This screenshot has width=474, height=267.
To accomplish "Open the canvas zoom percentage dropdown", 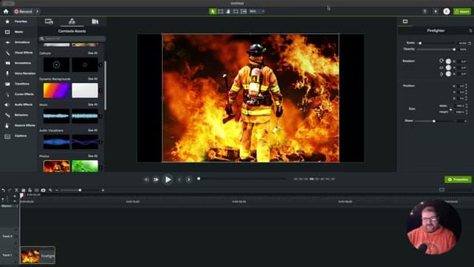I will click(257, 12).
